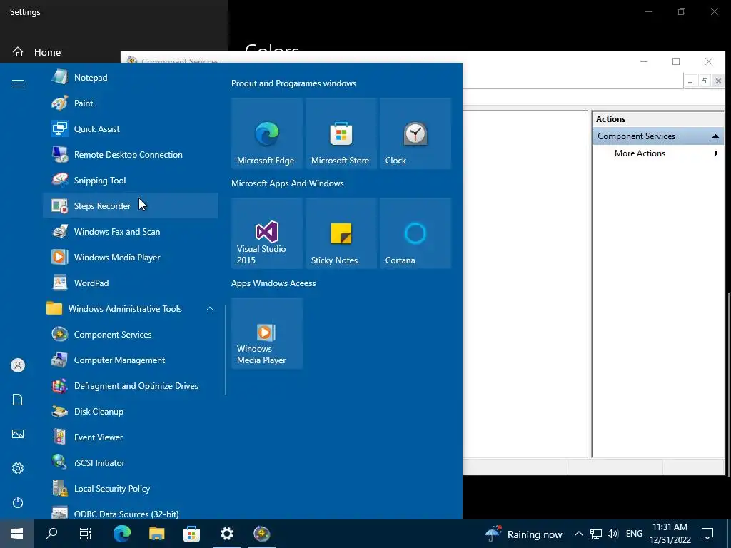
Task: Open the Clock tile
Action: pyautogui.click(x=415, y=133)
